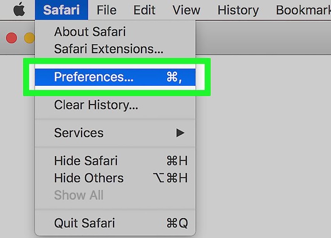Click the greyed-out Show All entry
The image size is (331, 238).
pos(79,195)
